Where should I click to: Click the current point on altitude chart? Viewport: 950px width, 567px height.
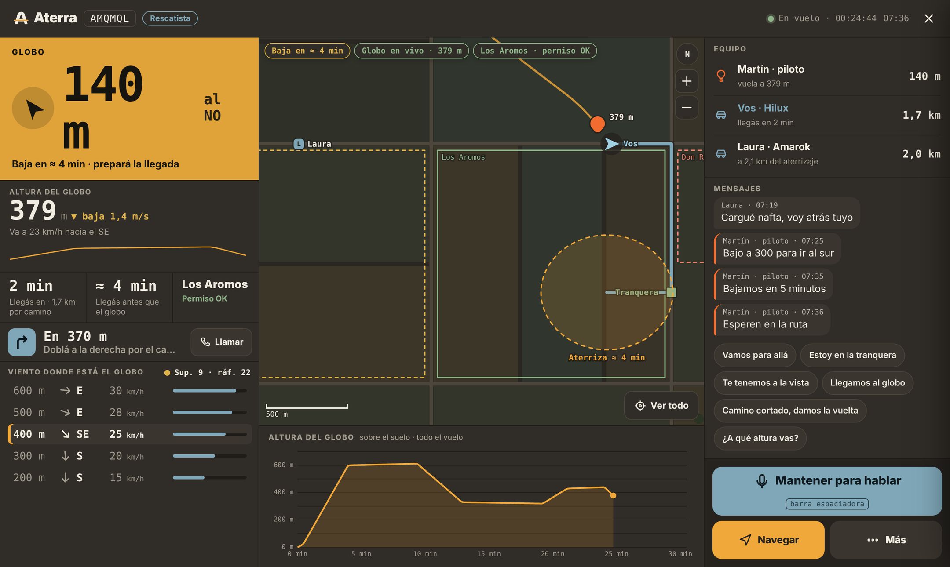coord(613,495)
